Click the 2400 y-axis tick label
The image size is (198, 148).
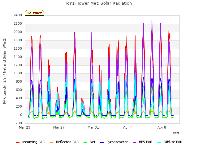(x=18, y=15)
